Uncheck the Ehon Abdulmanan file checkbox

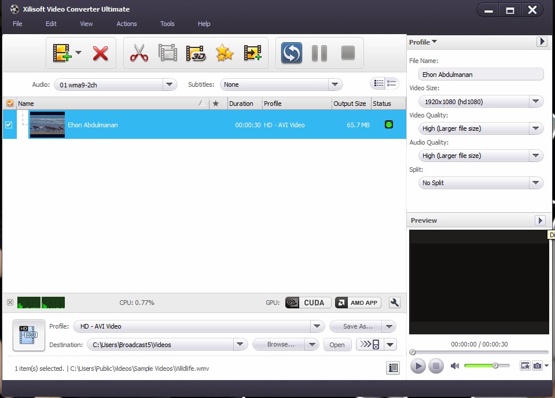click(x=9, y=124)
